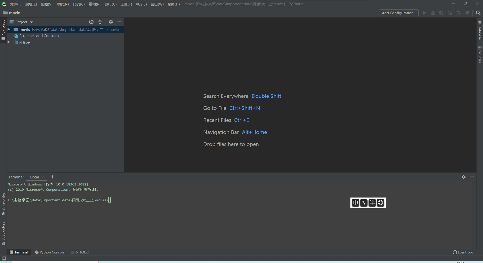Open the Event Log
The image size is (483, 263).
click(x=463, y=252)
